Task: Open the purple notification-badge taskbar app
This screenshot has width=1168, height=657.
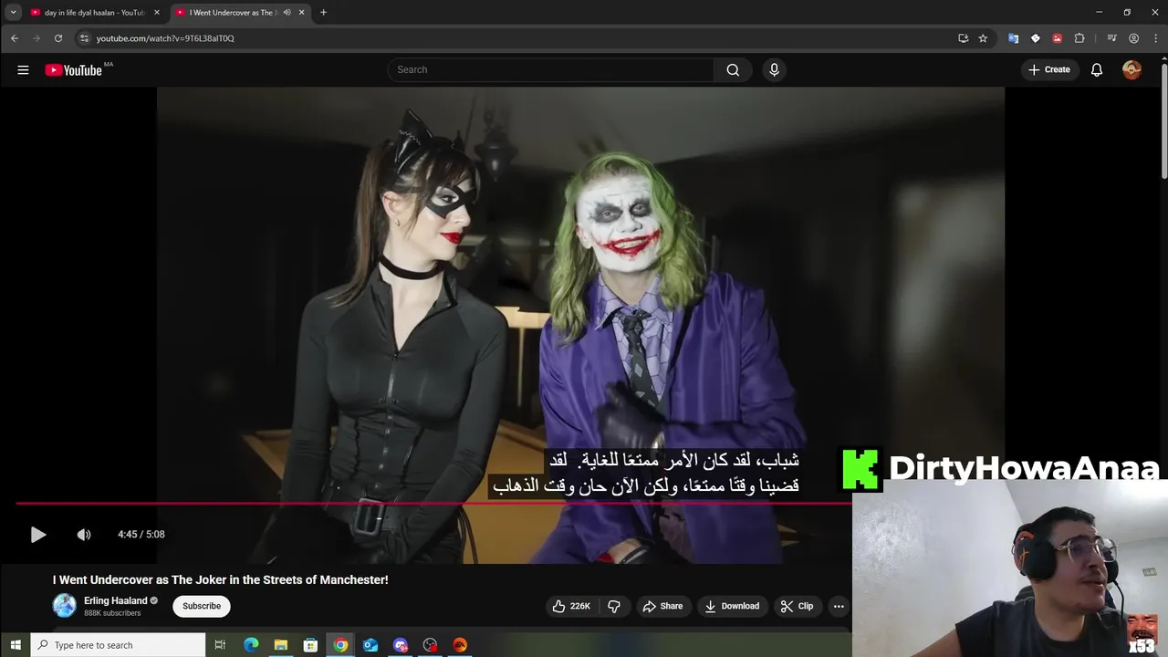Action: pyautogui.click(x=401, y=645)
